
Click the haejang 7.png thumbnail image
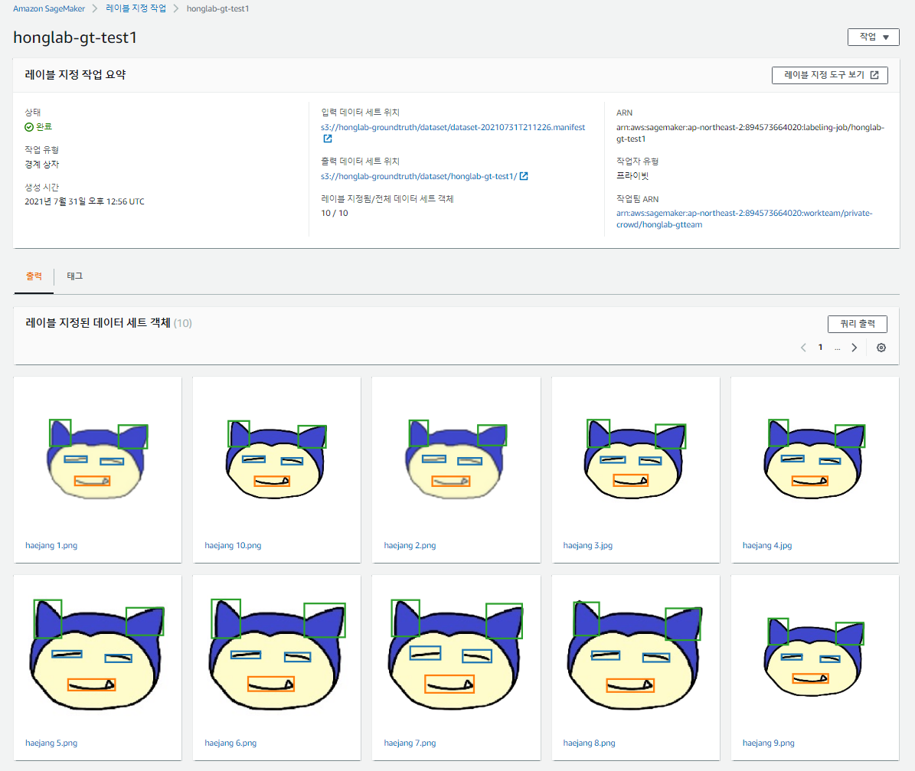coord(456,654)
